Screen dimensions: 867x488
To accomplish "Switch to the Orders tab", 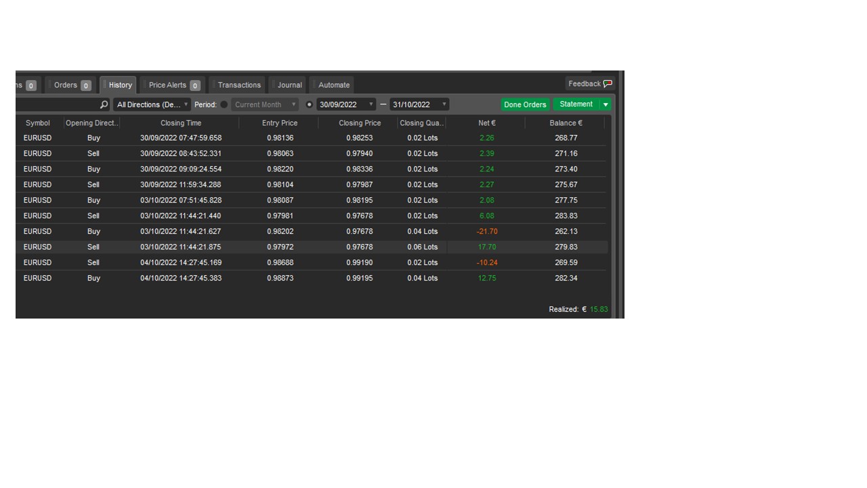I will click(x=72, y=85).
